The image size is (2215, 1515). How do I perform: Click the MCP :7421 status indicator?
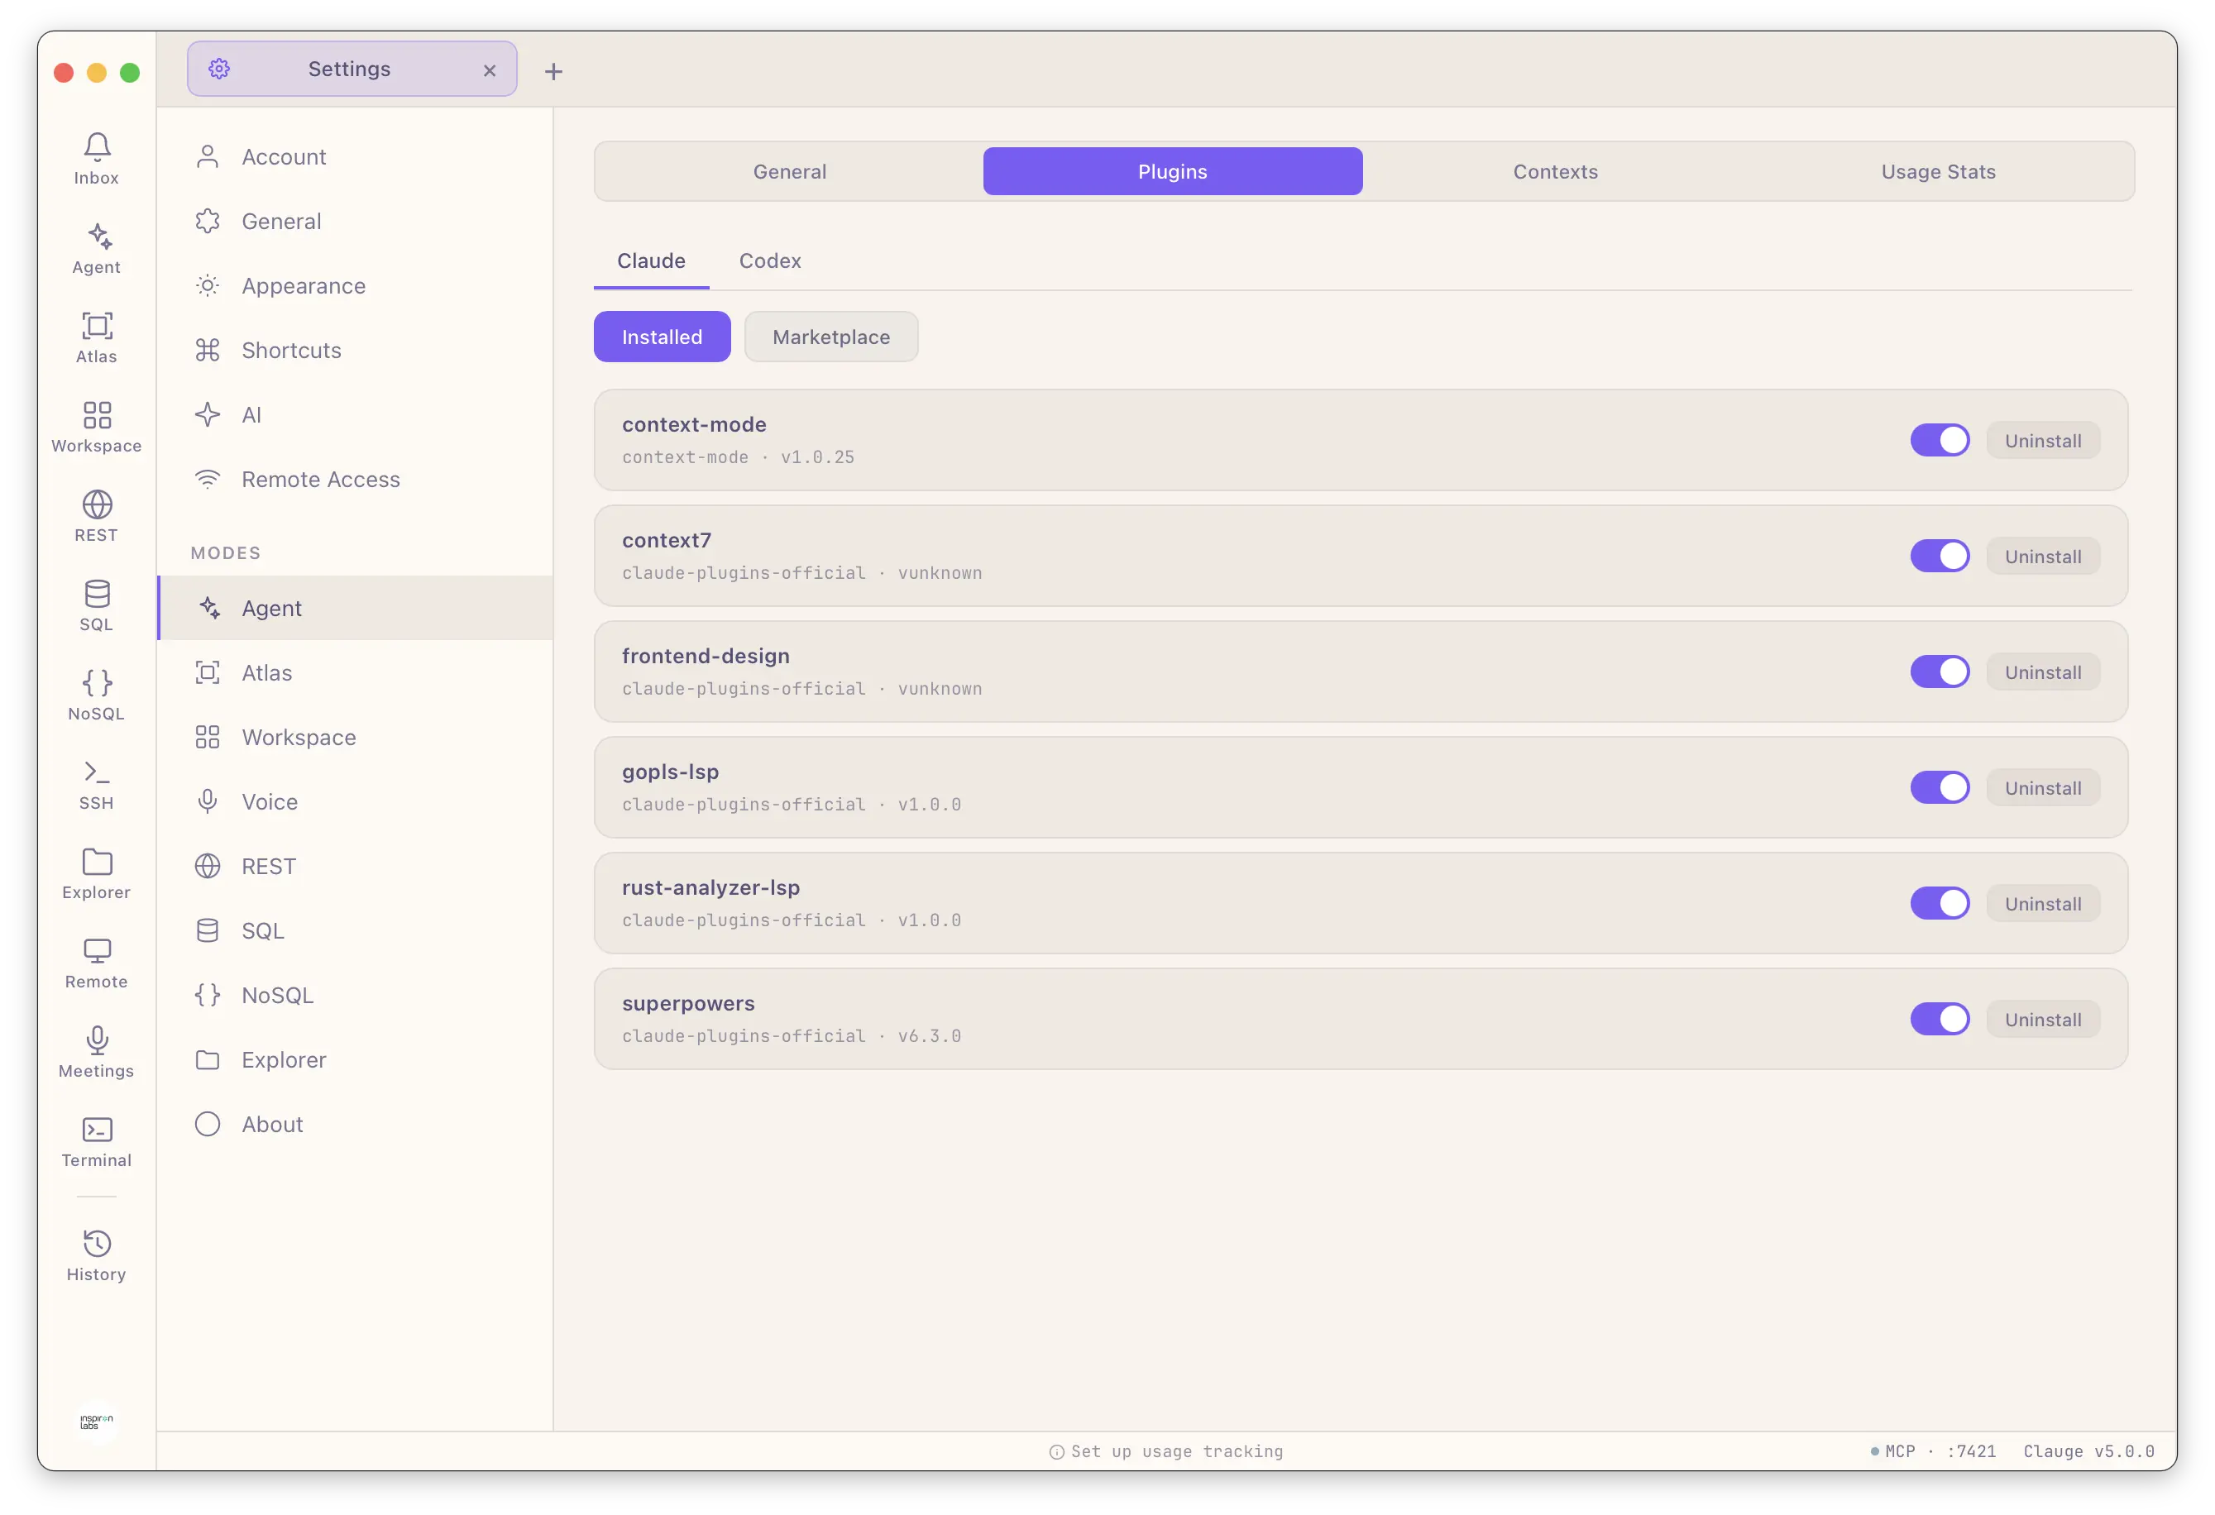coord(1933,1451)
